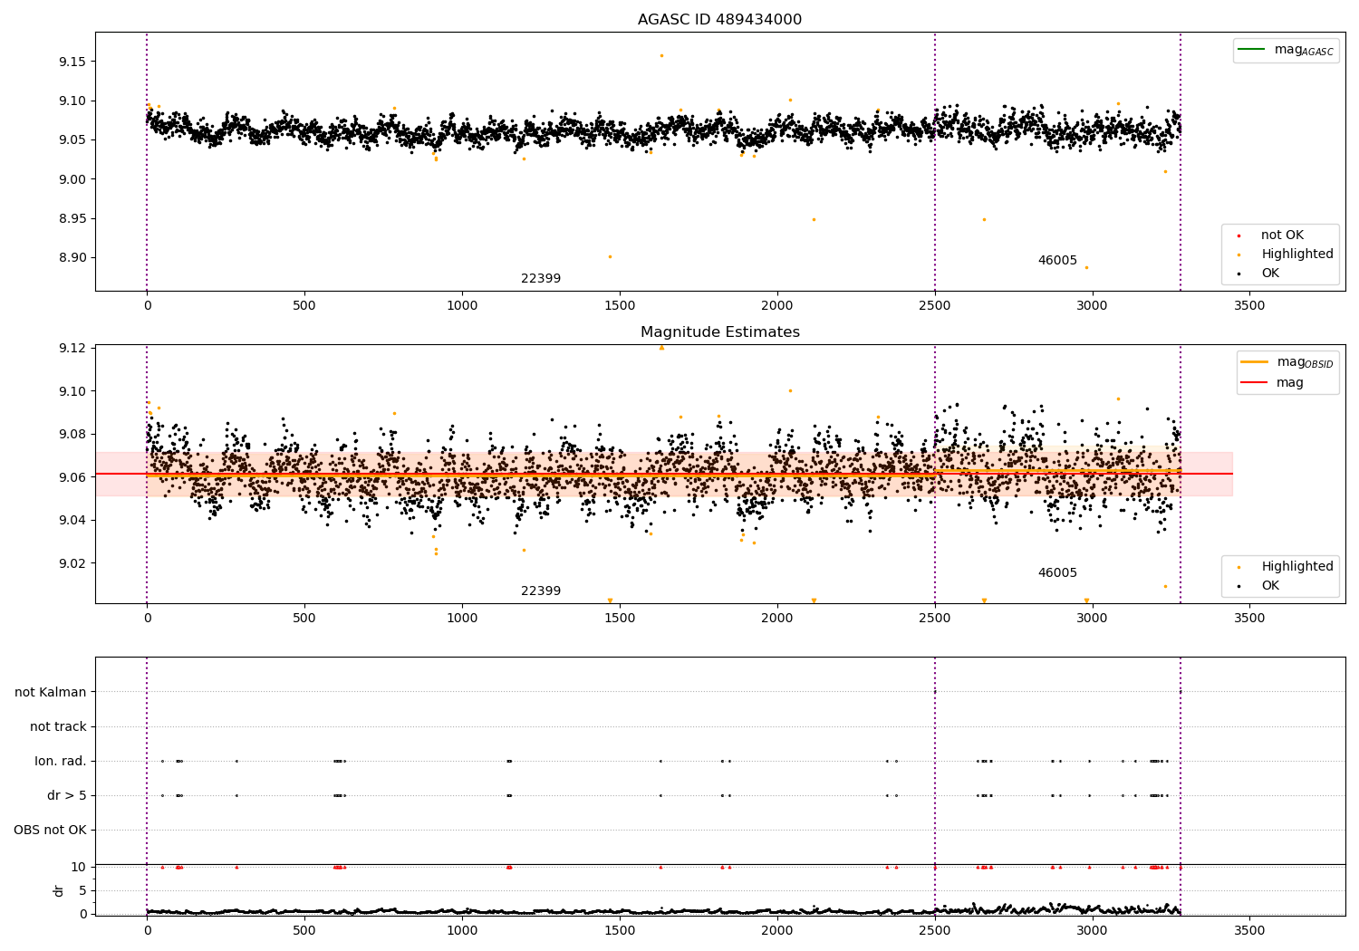The image size is (1359, 951).
Task: Select 'Highlighted' legend entry in middle plot
Action: point(1296,567)
